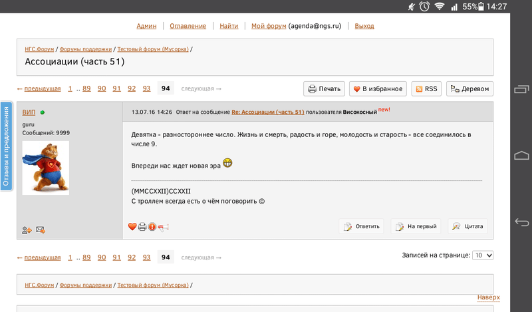
Task: Click the thread title Ассоциации (часть 51)
Action: [x=74, y=61]
